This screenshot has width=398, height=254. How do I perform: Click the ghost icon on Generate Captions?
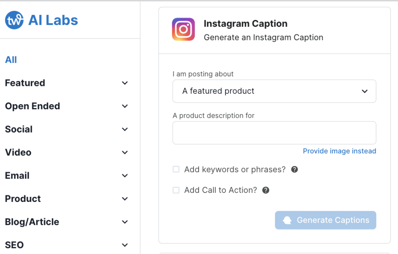[287, 220]
